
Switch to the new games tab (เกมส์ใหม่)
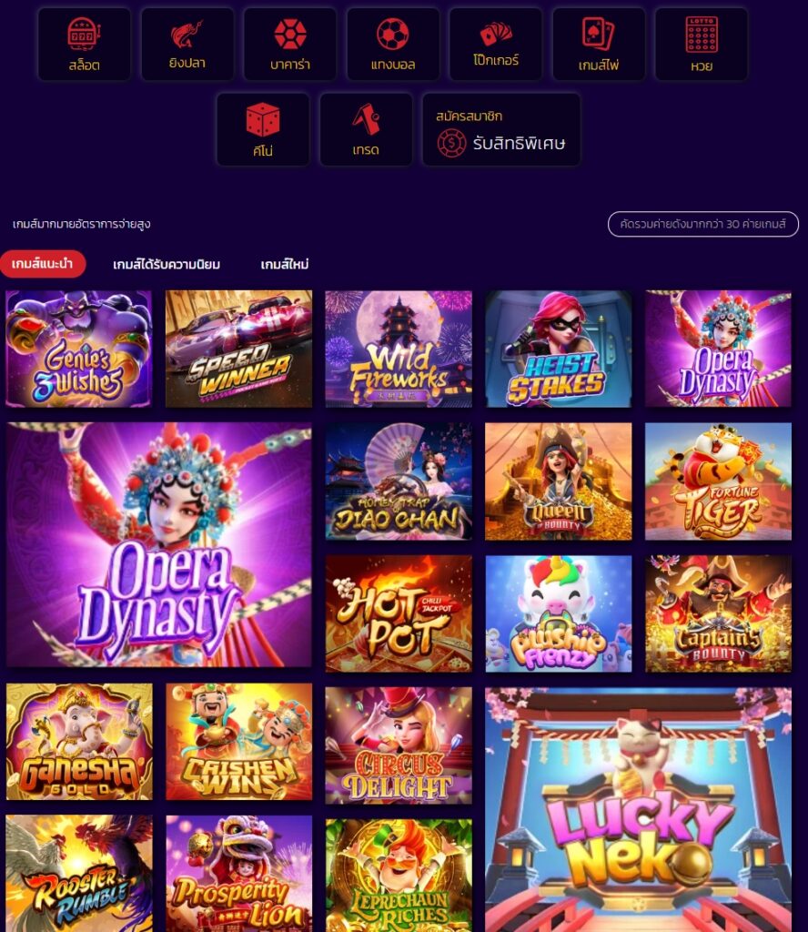(x=285, y=264)
